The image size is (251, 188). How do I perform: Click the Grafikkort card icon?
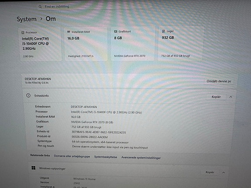pos(116,31)
